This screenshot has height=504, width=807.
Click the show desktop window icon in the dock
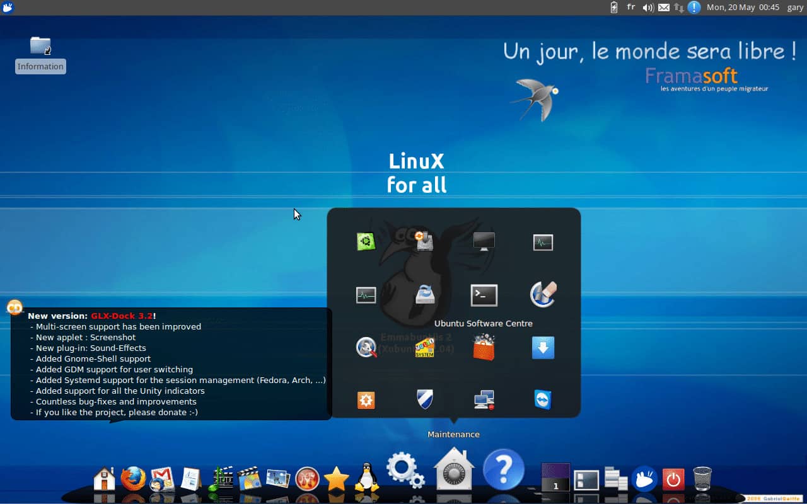tap(586, 480)
